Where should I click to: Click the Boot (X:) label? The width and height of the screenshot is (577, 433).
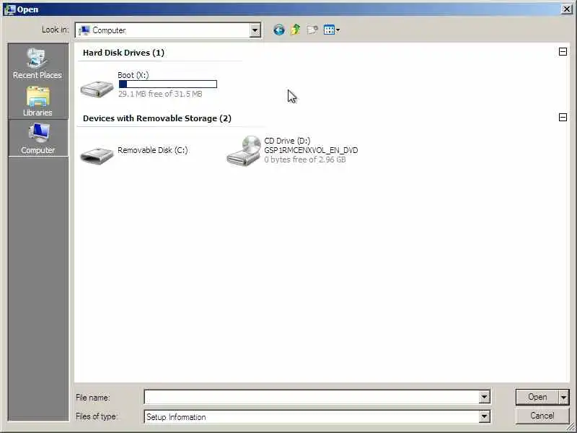click(133, 75)
